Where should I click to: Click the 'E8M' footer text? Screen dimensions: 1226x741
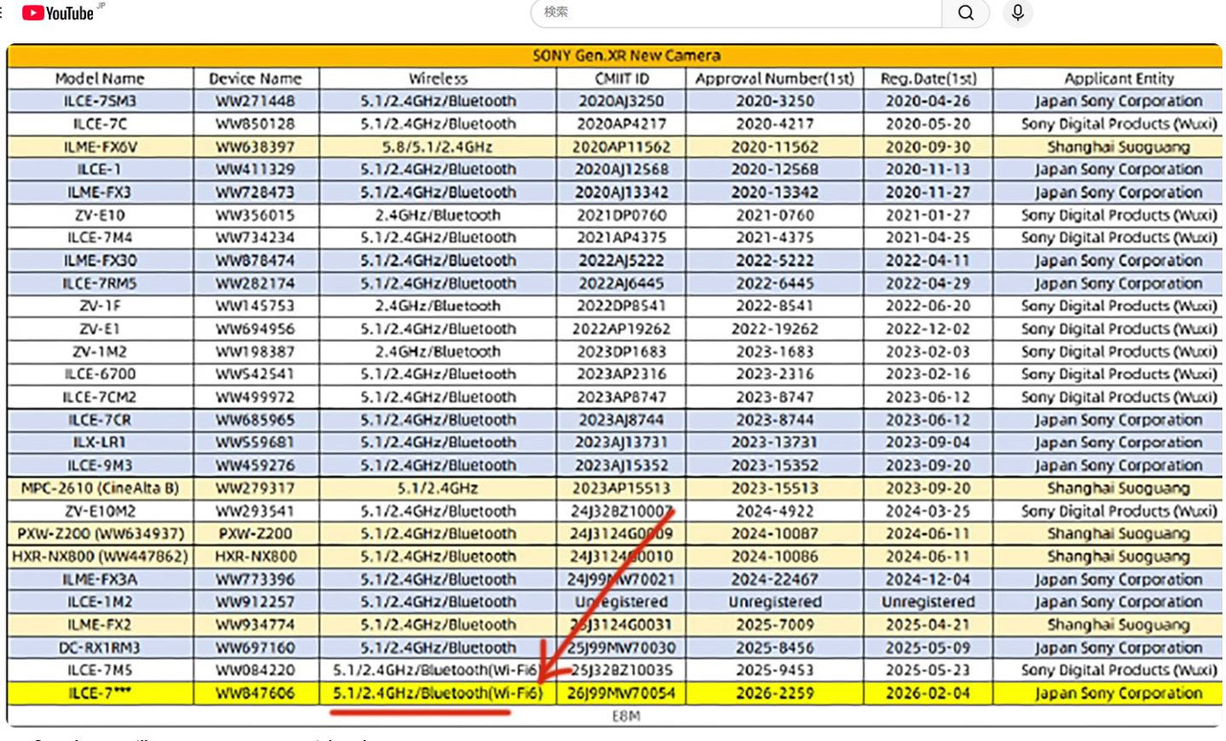625,716
